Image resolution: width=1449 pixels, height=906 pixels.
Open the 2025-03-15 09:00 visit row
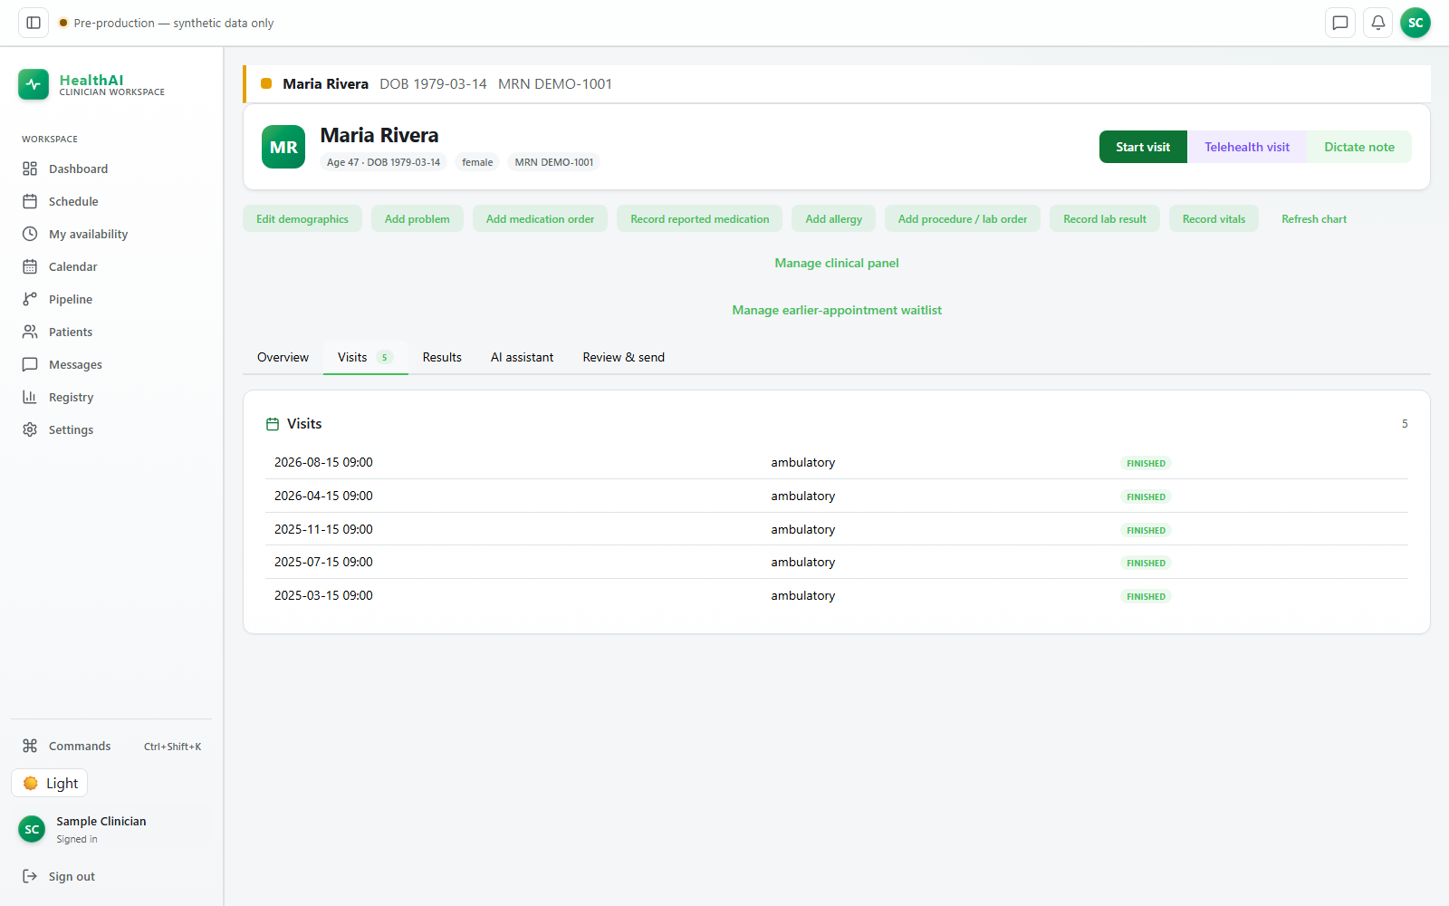pos(837,595)
